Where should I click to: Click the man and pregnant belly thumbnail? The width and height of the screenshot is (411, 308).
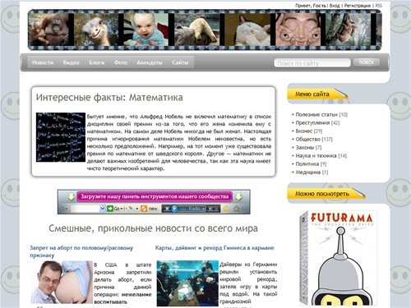coord(62,282)
